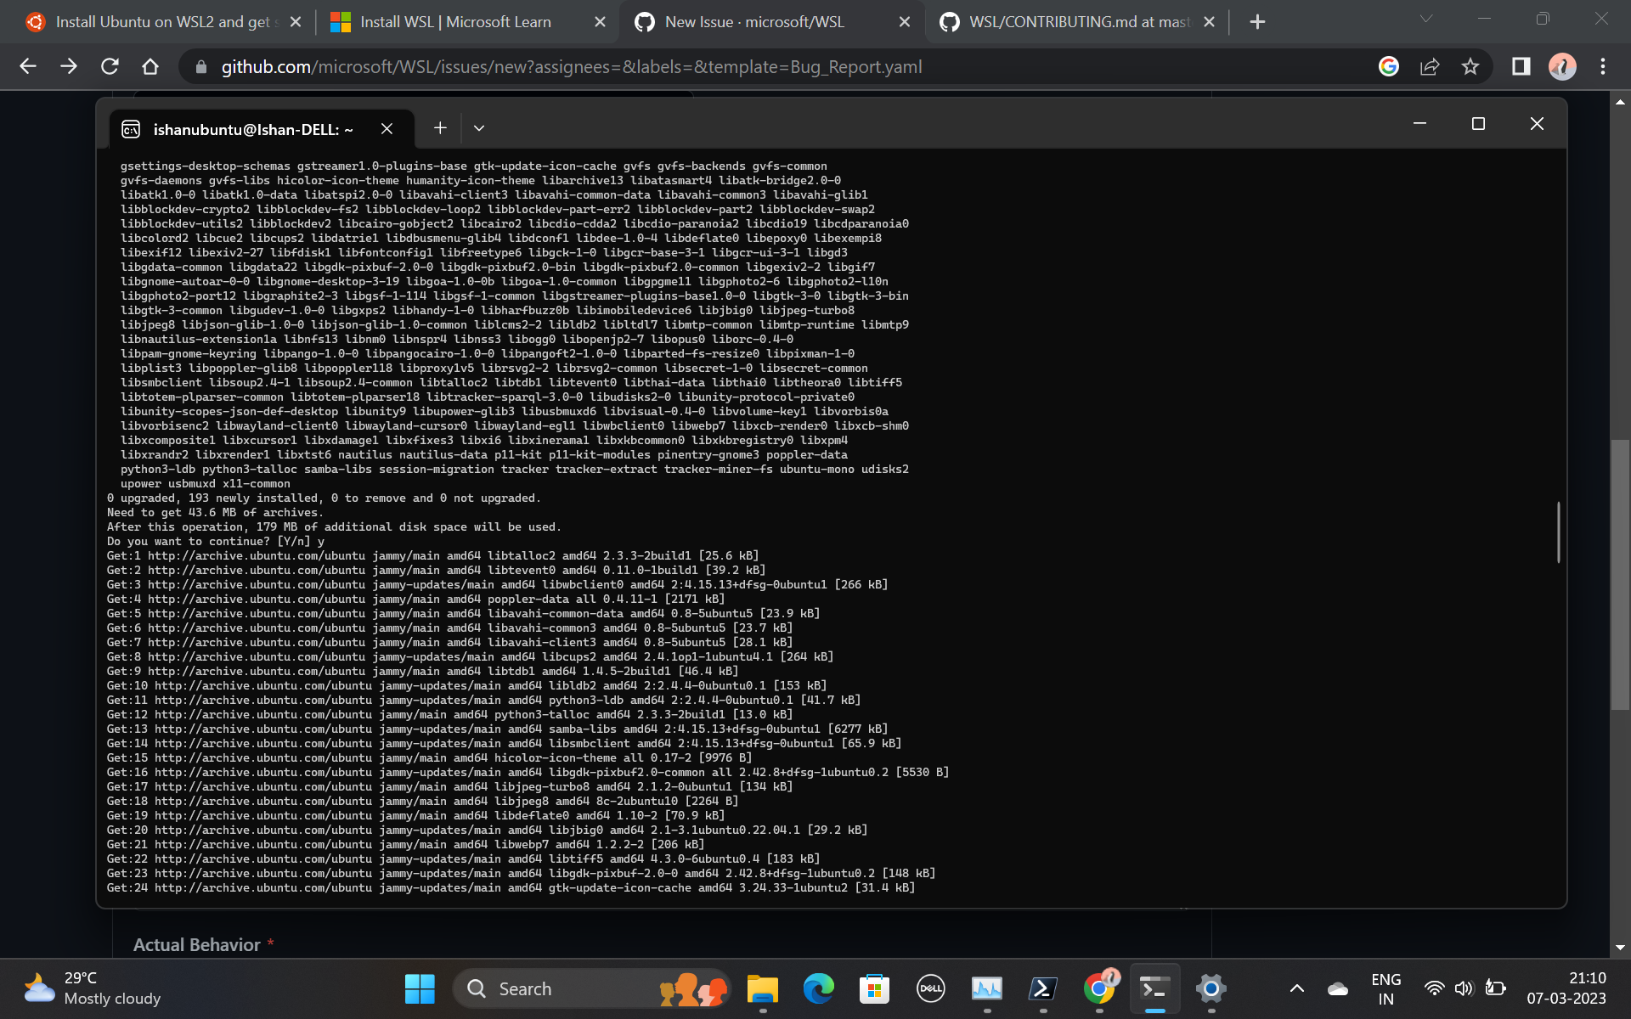Mute audio via the speaker tray icon
1631x1019 pixels.
[x=1464, y=988]
